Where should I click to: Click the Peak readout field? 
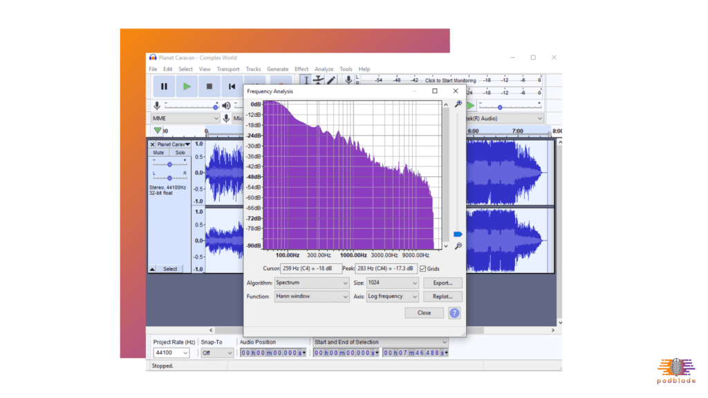[x=386, y=269]
